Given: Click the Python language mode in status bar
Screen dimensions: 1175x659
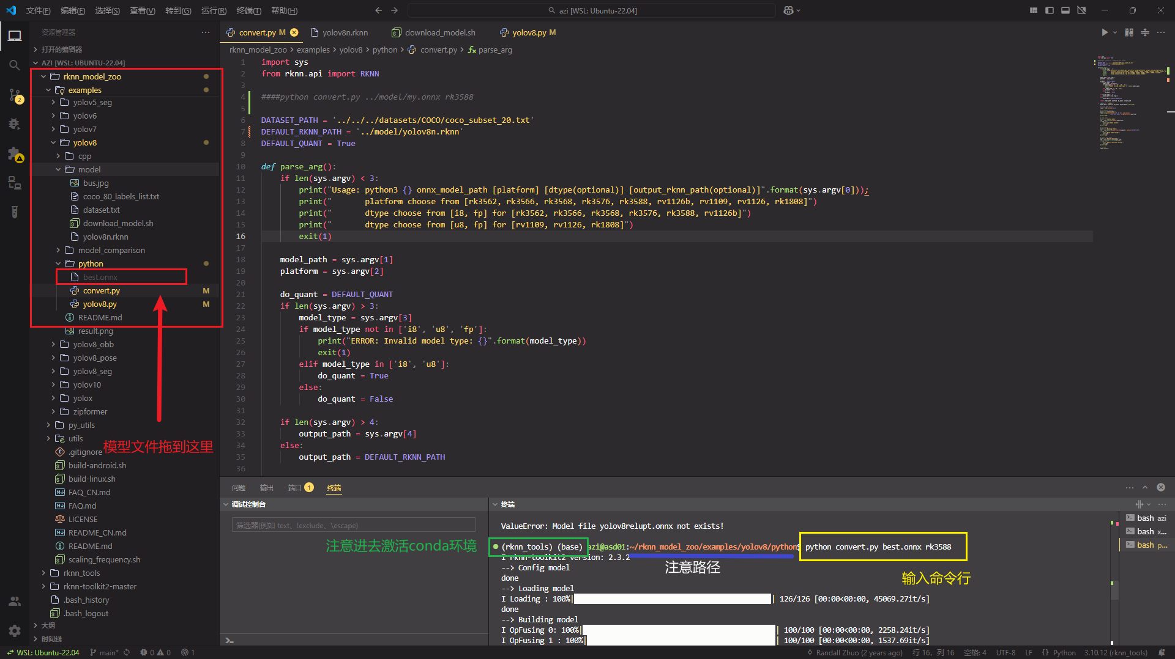Looking at the screenshot, I should (1064, 652).
